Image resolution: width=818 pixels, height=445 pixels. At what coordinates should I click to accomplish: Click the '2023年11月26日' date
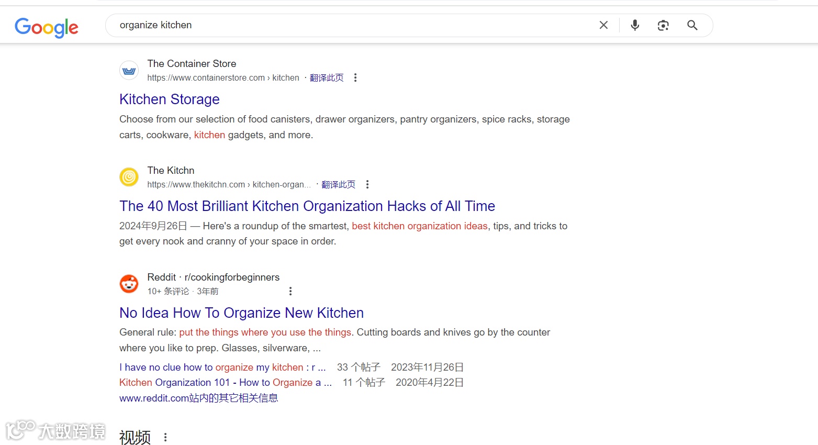click(427, 368)
